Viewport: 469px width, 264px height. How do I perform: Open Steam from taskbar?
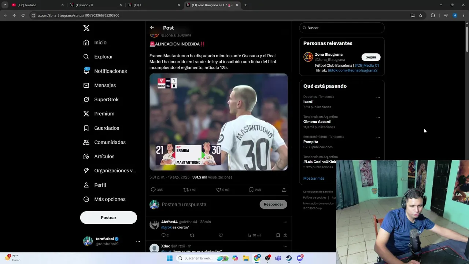coord(289,258)
